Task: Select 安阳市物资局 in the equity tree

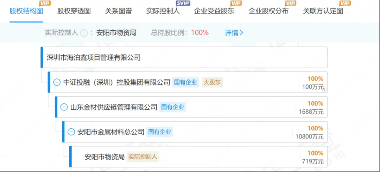Action: coord(104,157)
